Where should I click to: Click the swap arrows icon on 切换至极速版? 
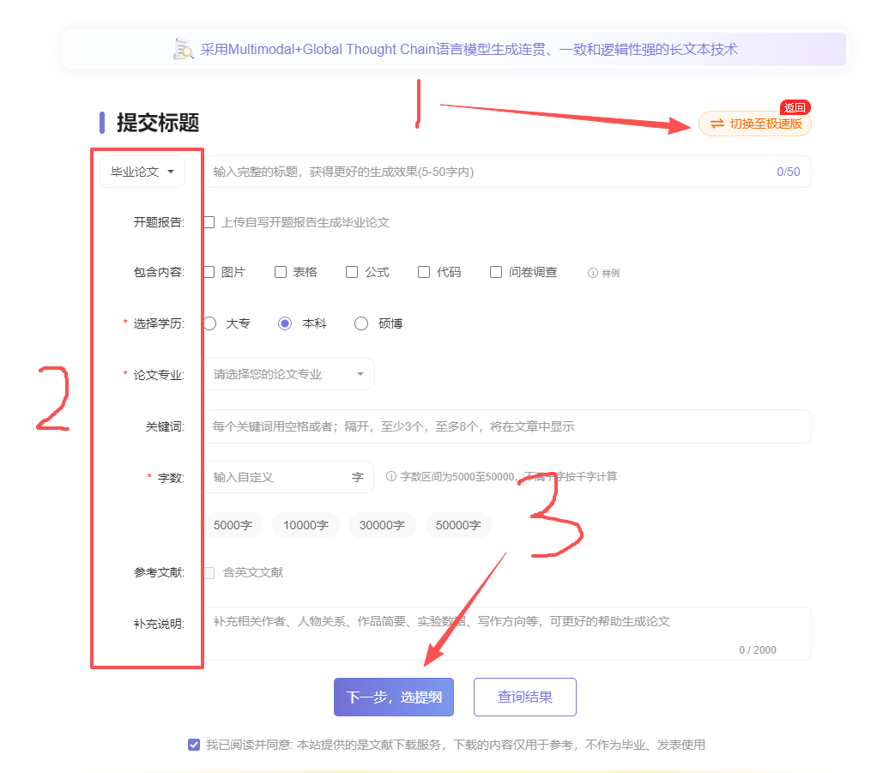717,124
